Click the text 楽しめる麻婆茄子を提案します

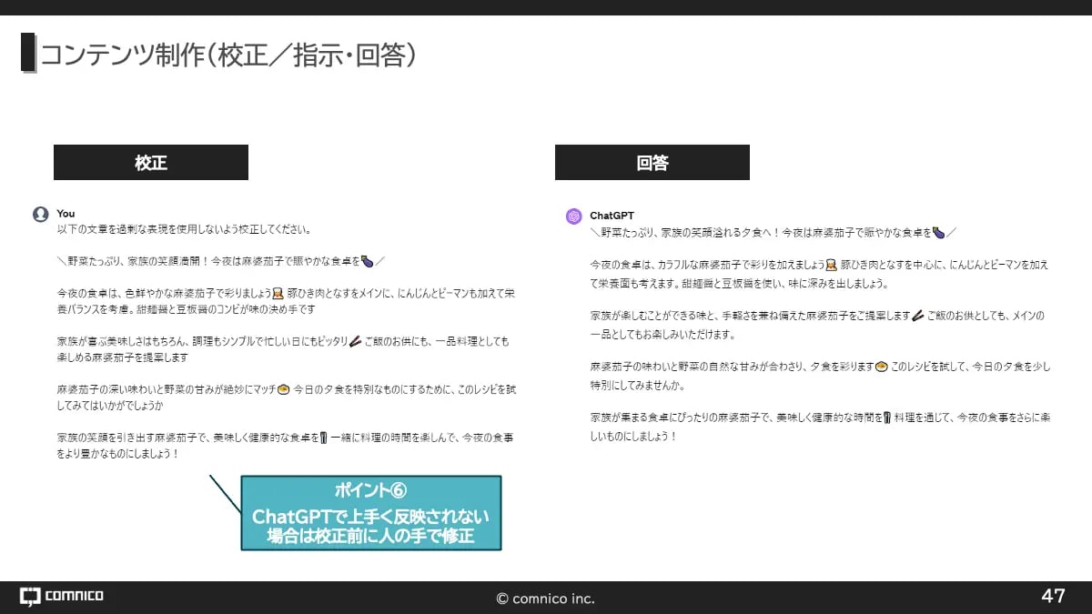click(121, 357)
